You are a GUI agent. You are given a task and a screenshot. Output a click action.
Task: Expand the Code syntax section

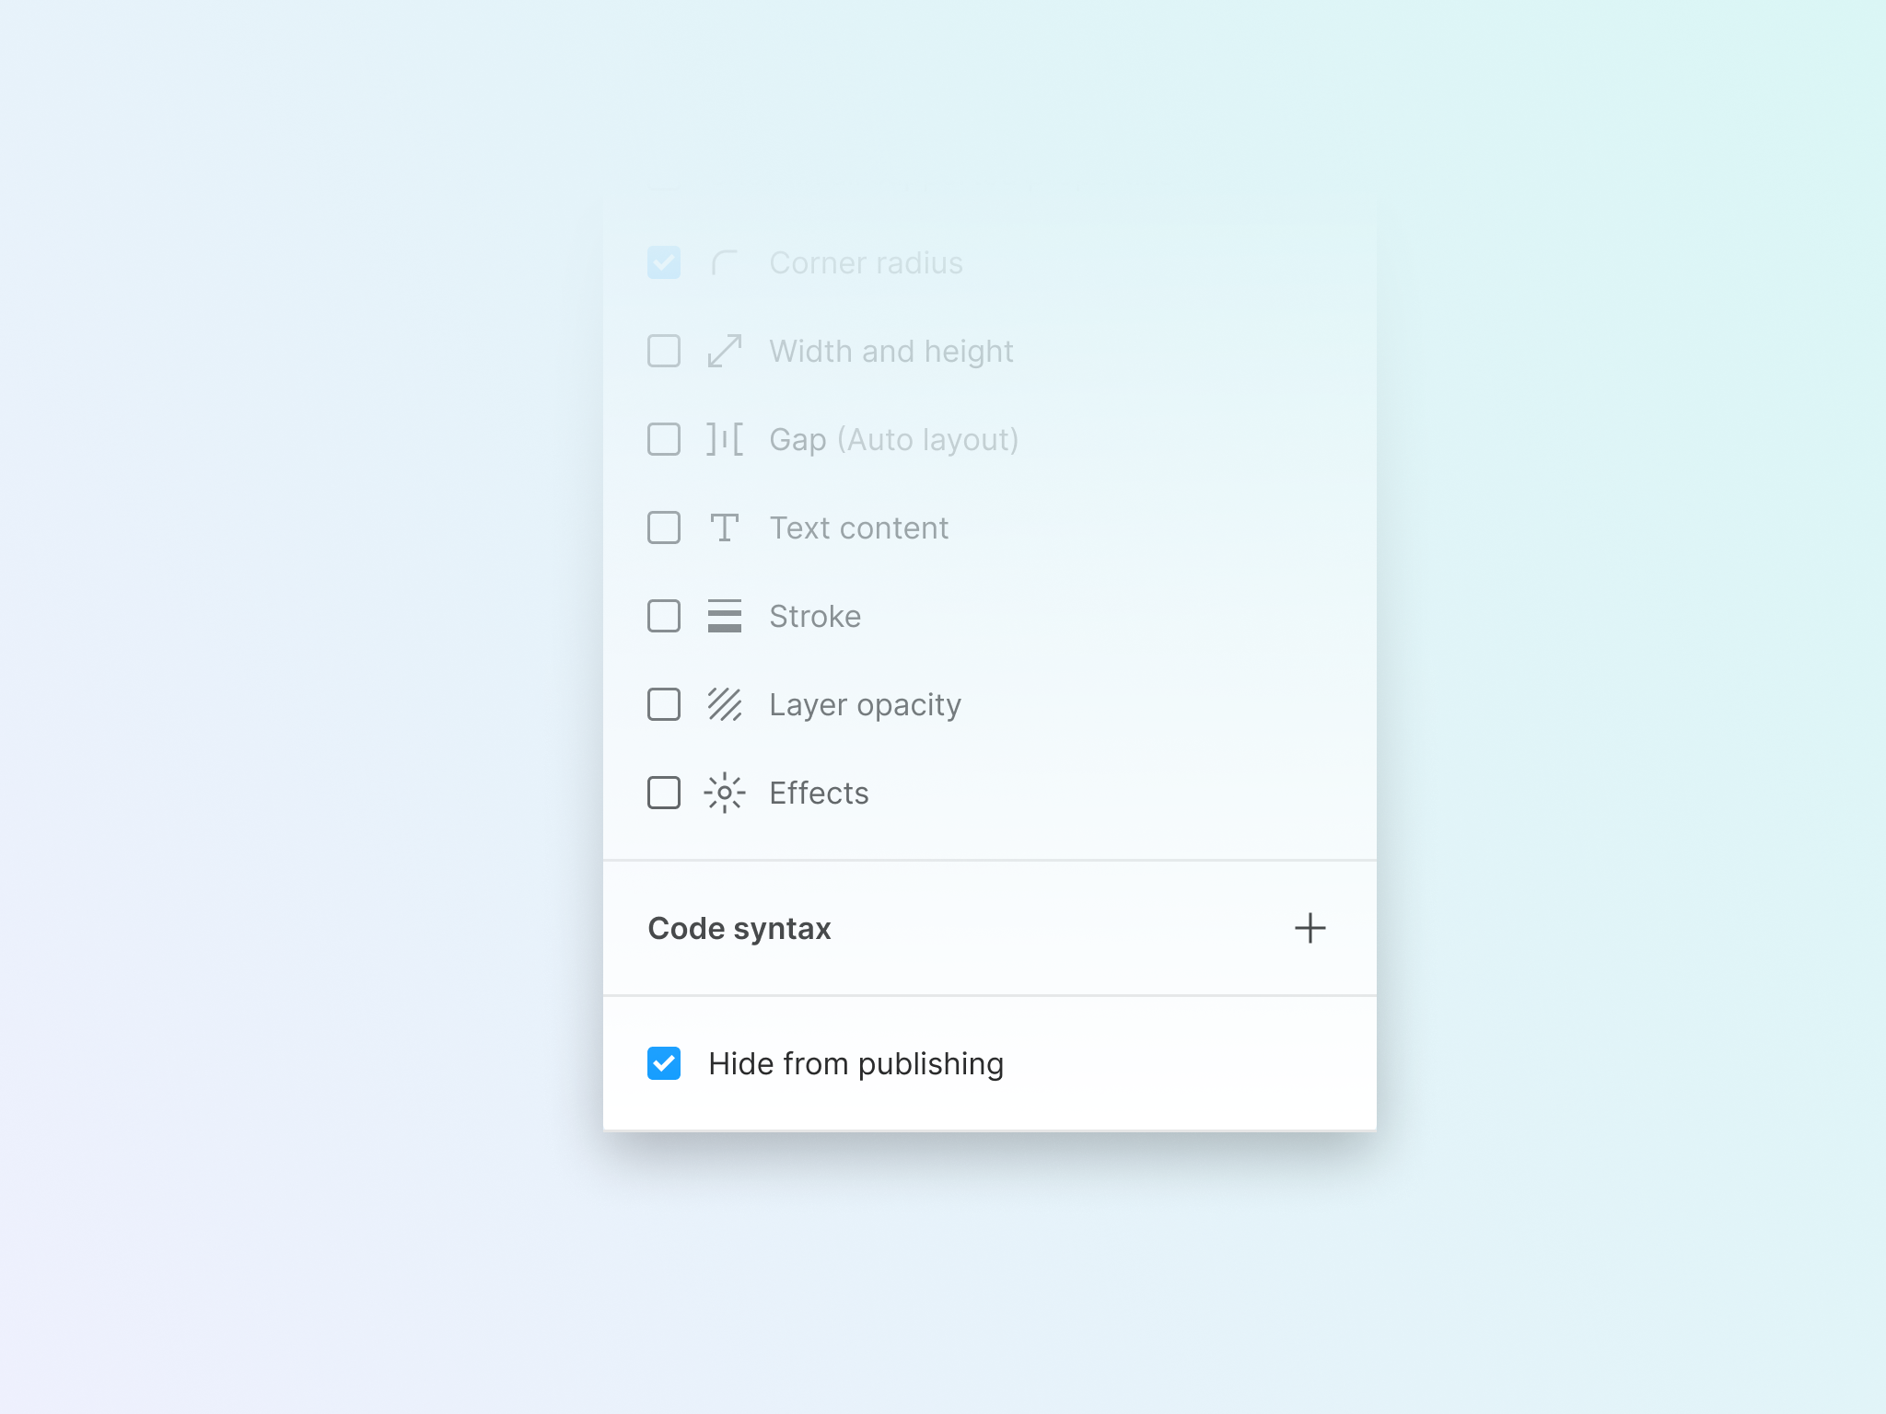coord(1311,927)
